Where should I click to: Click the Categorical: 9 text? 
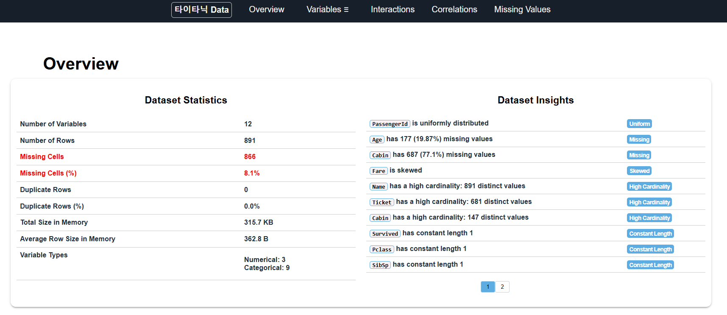(267, 268)
